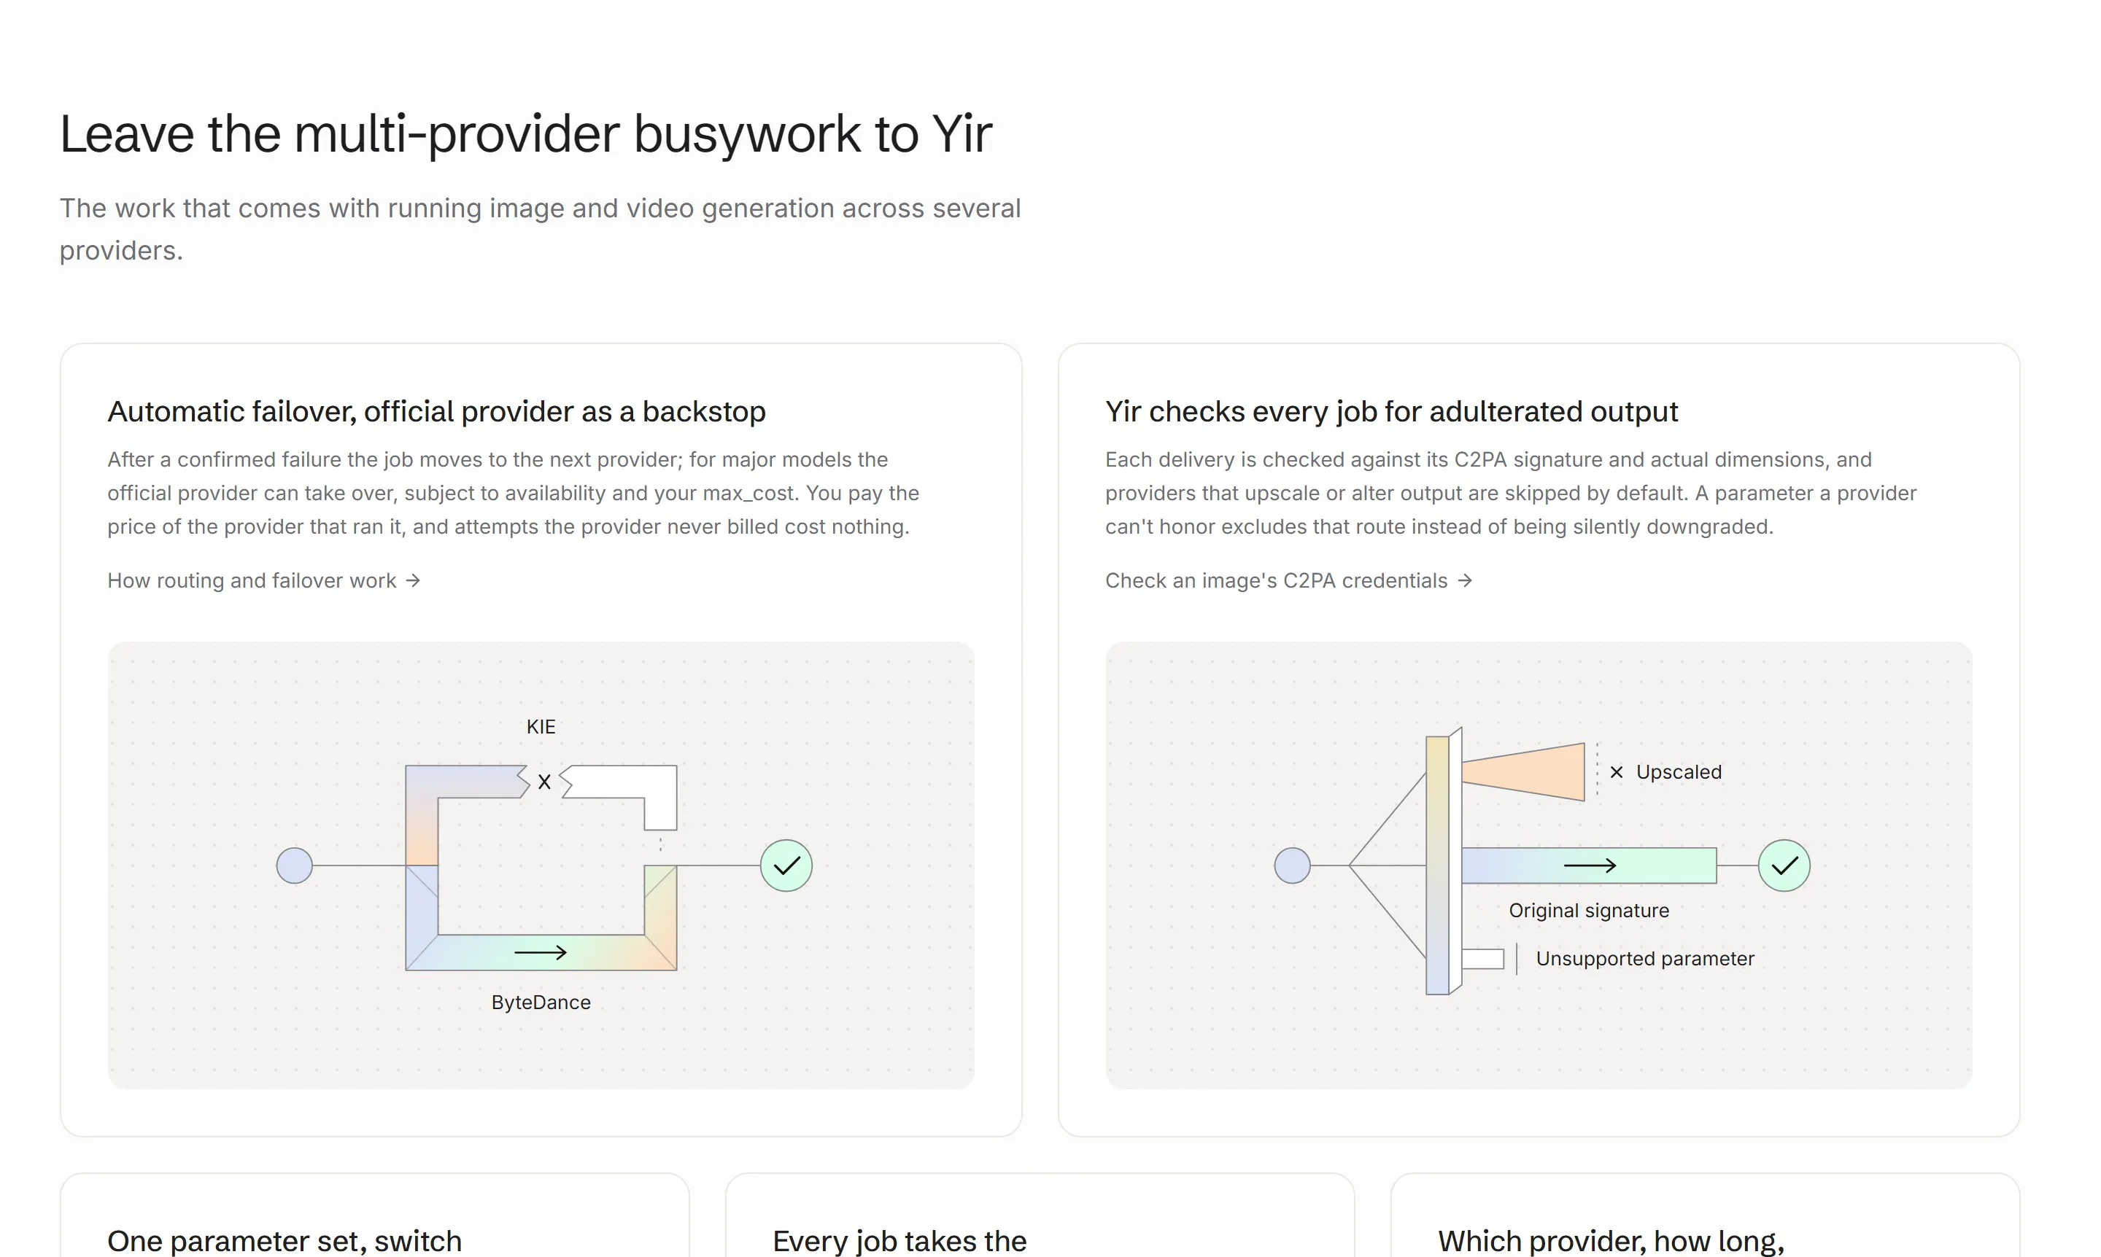Click the X icon beside Upscaled

click(x=1616, y=771)
